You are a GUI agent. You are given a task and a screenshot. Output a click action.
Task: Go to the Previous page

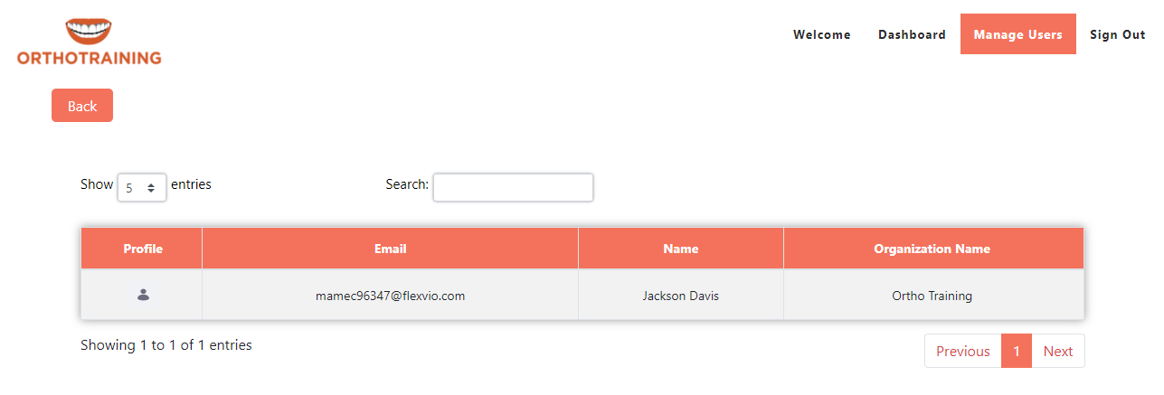coord(962,352)
